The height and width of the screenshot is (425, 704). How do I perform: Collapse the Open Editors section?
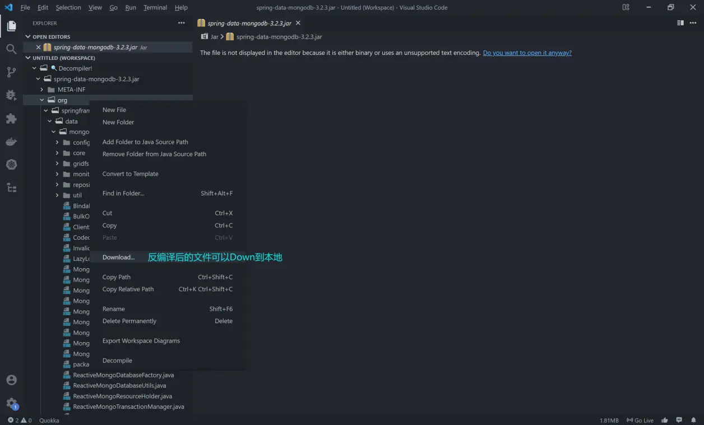click(x=28, y=36)
